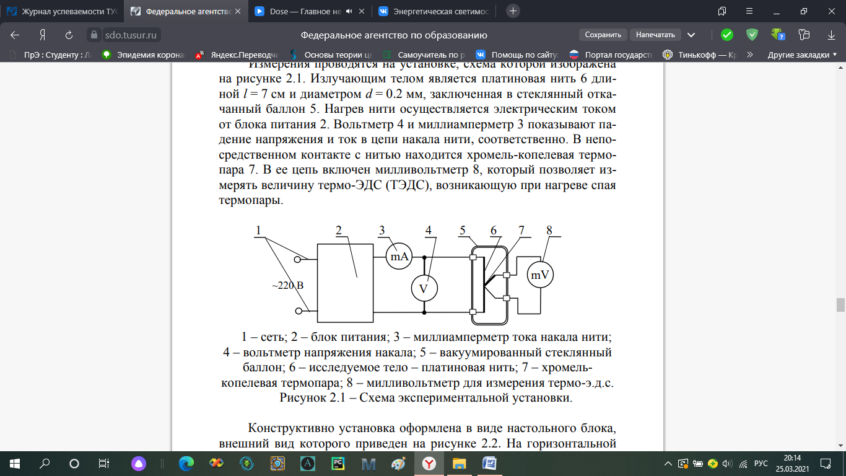Click the Сохранить button
Image resolution: width=846 pixels, height=476 pixels.
point(603,35)
